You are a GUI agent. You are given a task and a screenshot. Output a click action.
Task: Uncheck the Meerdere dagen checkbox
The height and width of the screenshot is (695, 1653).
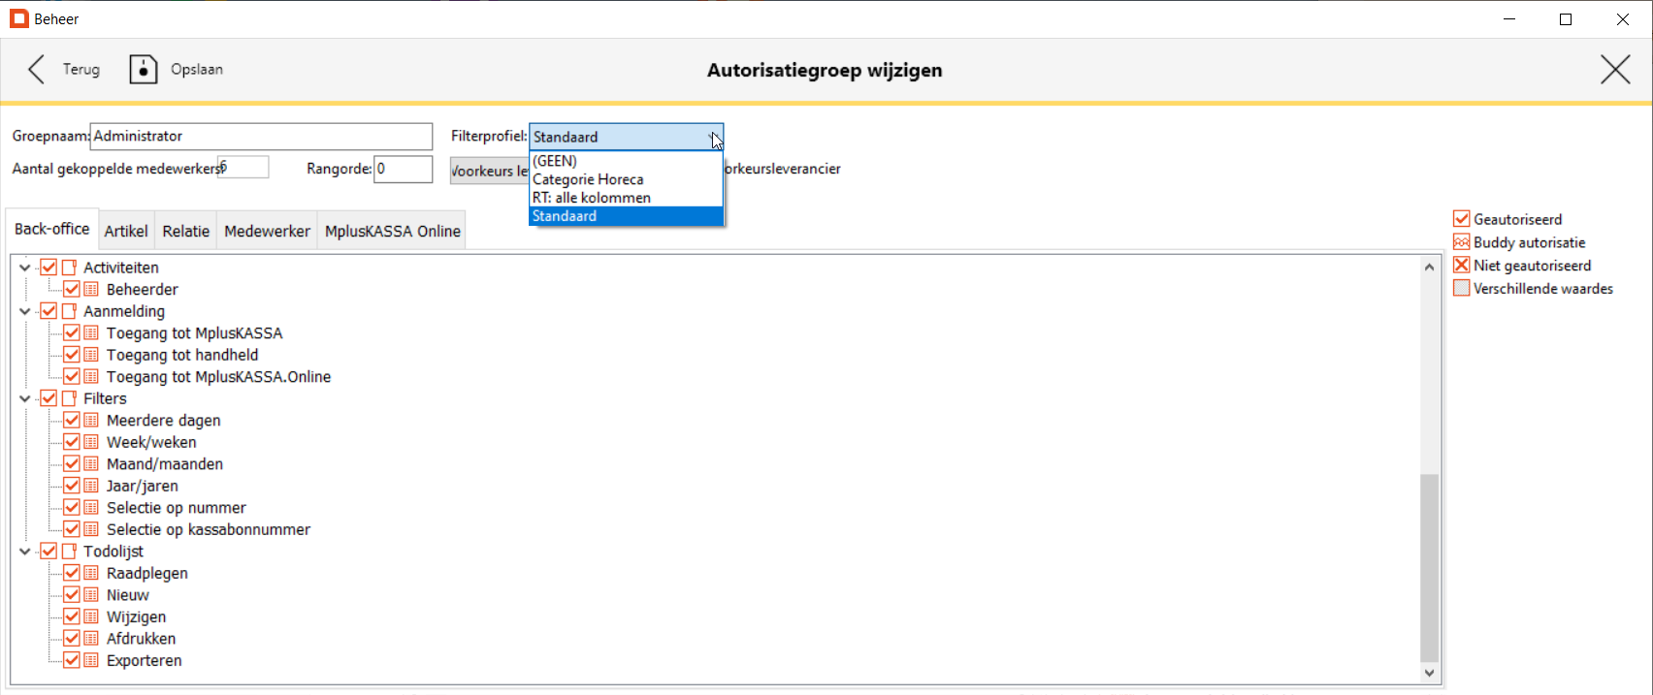tap(72, 421)
